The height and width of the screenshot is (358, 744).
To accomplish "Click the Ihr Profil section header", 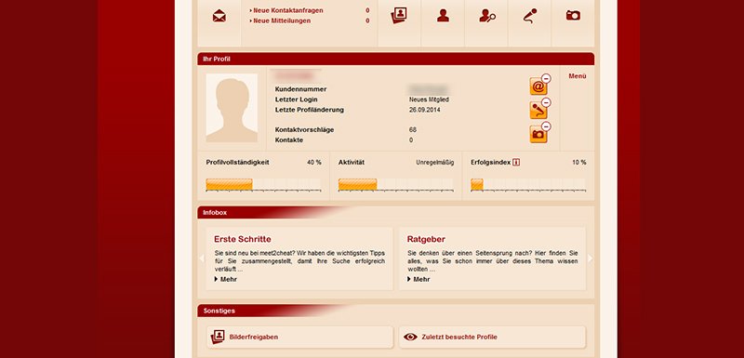I will tap(396, 59).
